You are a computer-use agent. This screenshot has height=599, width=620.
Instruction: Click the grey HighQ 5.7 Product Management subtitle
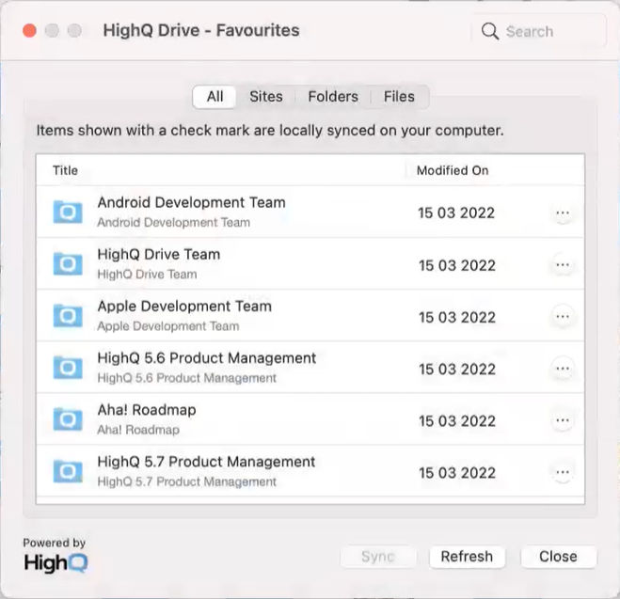click(x=186, y=481)
